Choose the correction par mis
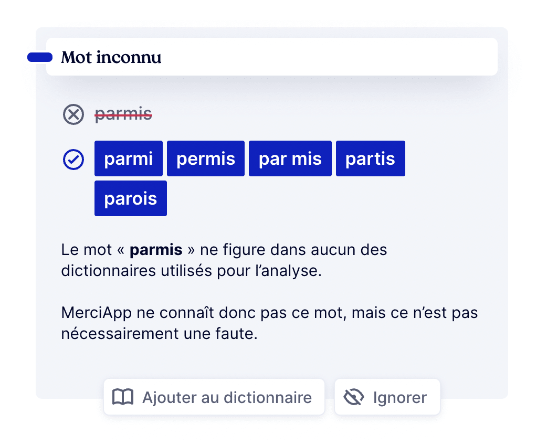This screenshot has height=445, width=547. 290,158
